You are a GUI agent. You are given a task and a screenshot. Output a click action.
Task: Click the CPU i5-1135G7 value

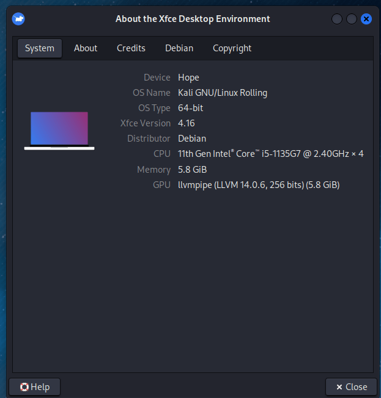[x=271, y=154]
